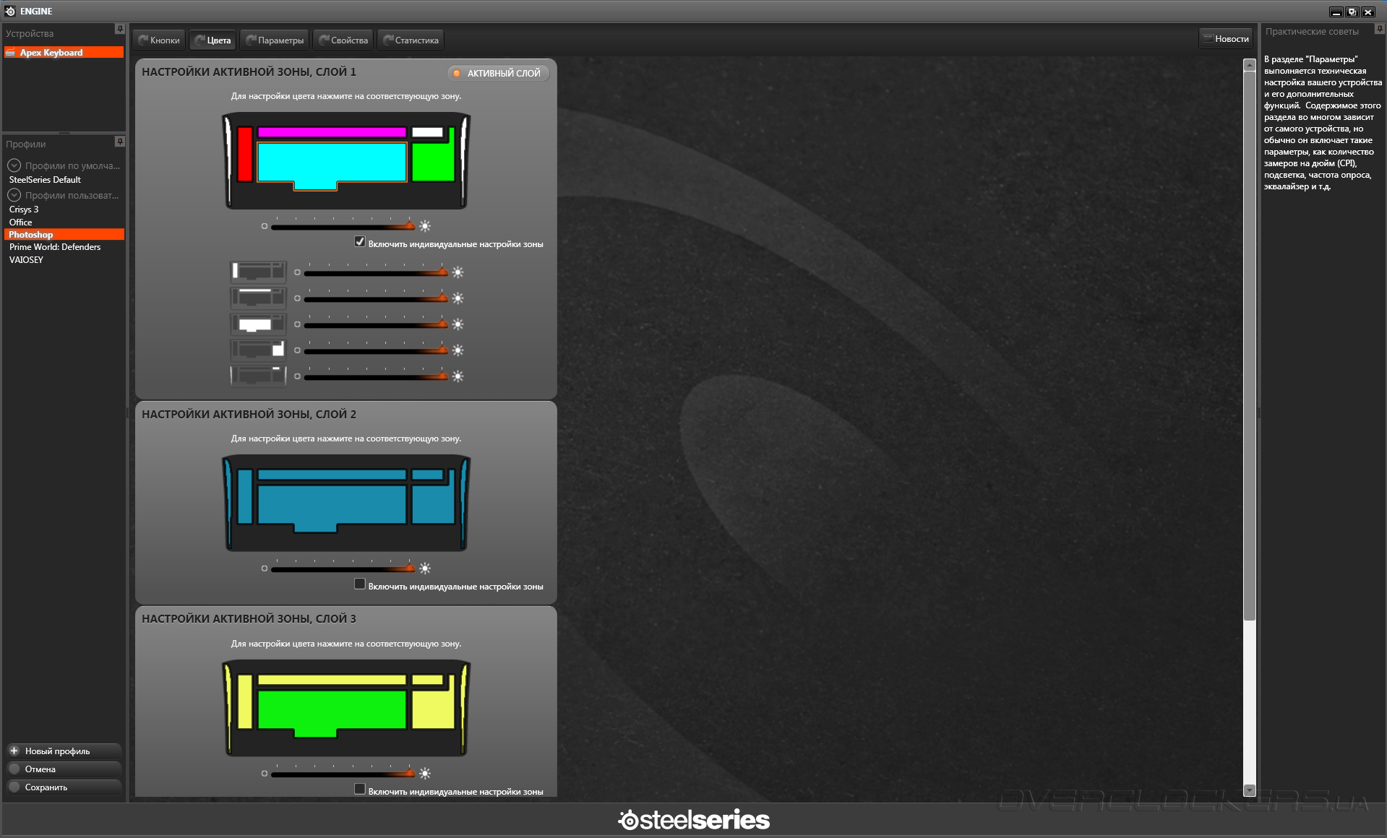Click the Отмена button
The width and height of the screenshot is (1387, 838).
[x=64, y=769]
